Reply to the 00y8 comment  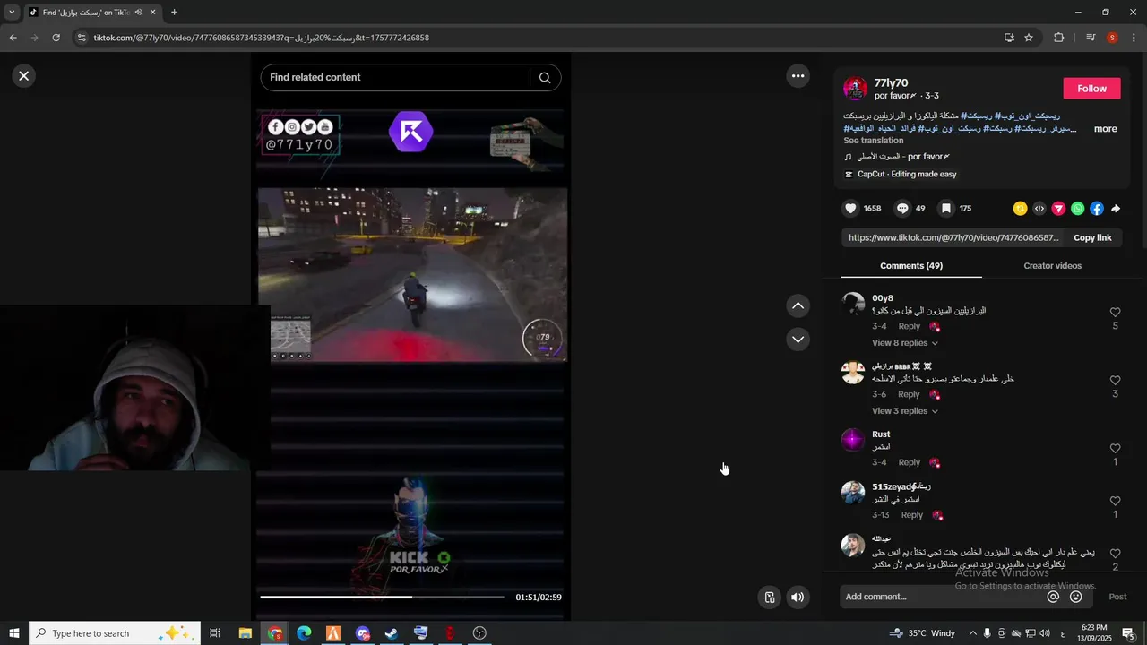click(x=909, y=327)
